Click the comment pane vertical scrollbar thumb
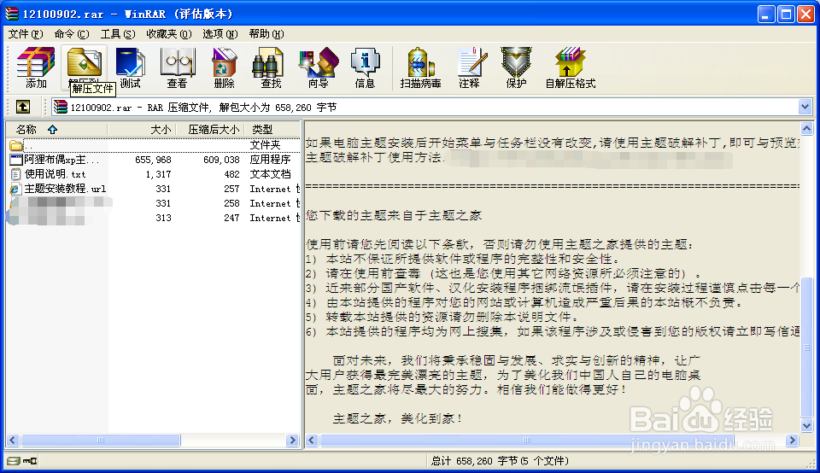This screenshot has height=473, width=820. click(806, 347)
